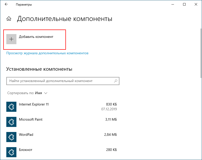Close the Параметры window

(196, 4)
